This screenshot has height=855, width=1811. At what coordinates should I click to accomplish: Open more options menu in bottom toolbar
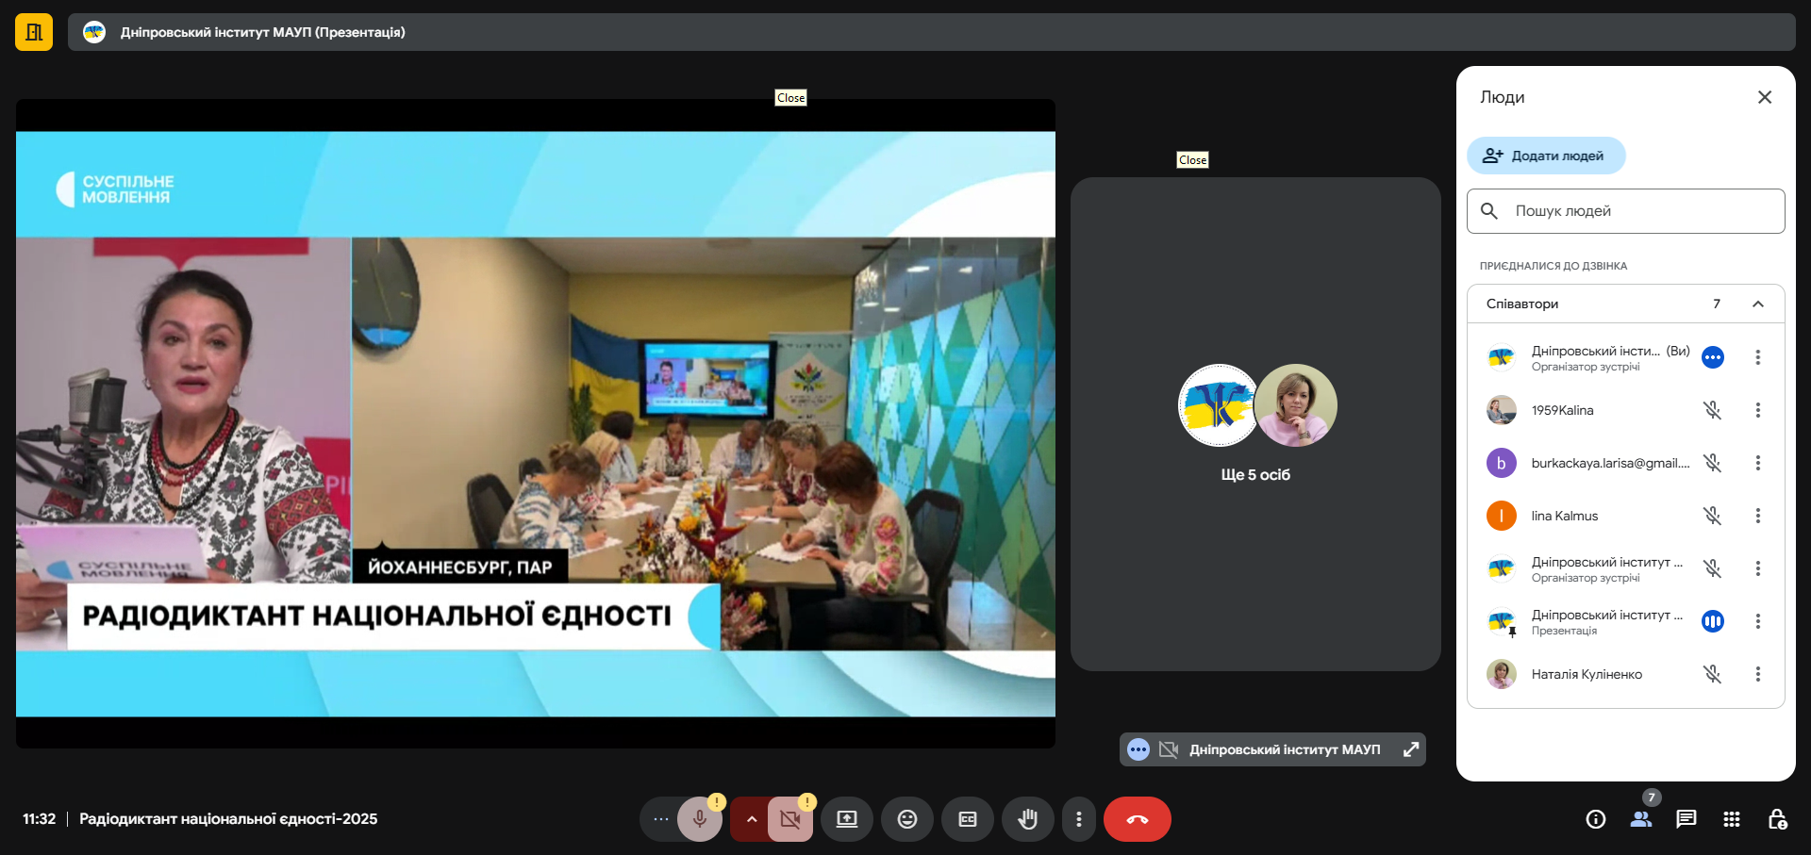(1078, 819)
